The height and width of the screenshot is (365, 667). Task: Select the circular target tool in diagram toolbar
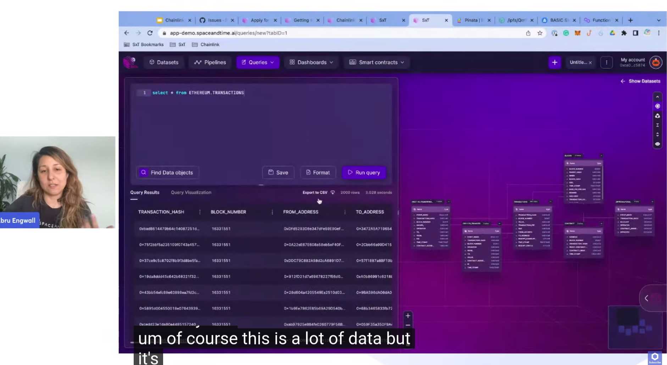pos(657,106)
